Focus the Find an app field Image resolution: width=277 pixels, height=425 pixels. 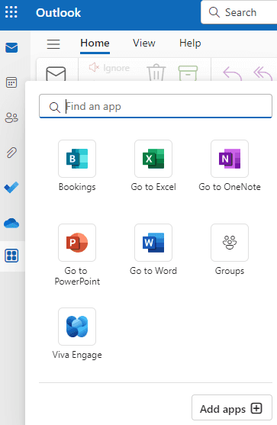point(156,106)
